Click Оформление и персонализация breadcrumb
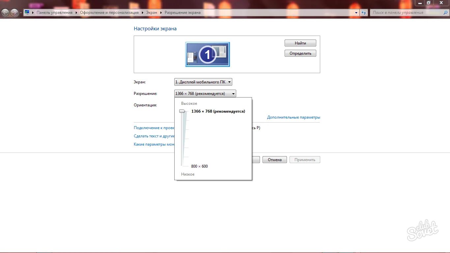Screen dimensions: 450x253 (x=109, y=13)
